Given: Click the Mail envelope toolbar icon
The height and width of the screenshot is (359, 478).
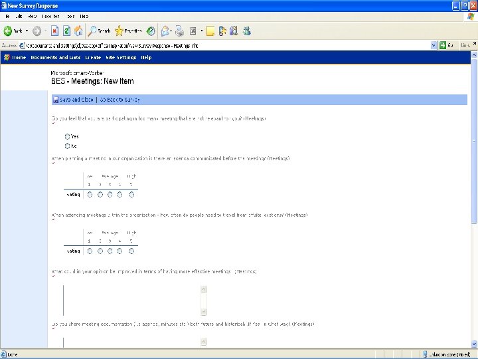Looking at the screenshot, I should (165, 31).
